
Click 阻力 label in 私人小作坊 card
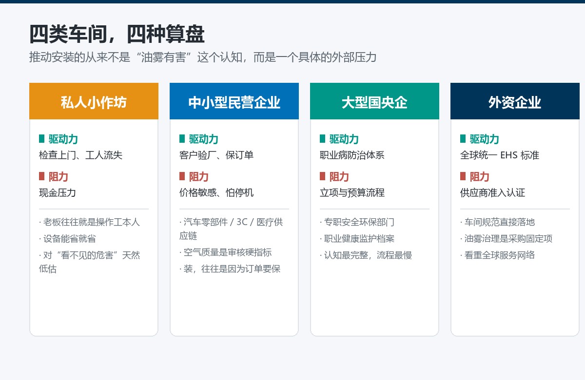58,176
